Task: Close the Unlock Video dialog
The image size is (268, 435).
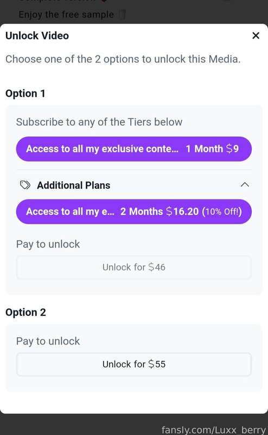Action: (x=256, y=35)
